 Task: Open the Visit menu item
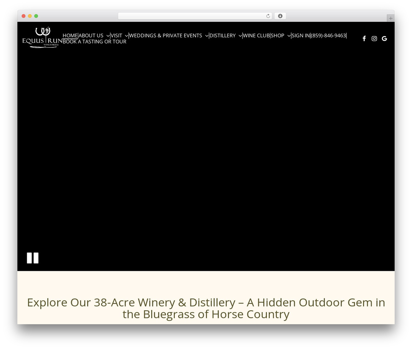pos(116,35)
